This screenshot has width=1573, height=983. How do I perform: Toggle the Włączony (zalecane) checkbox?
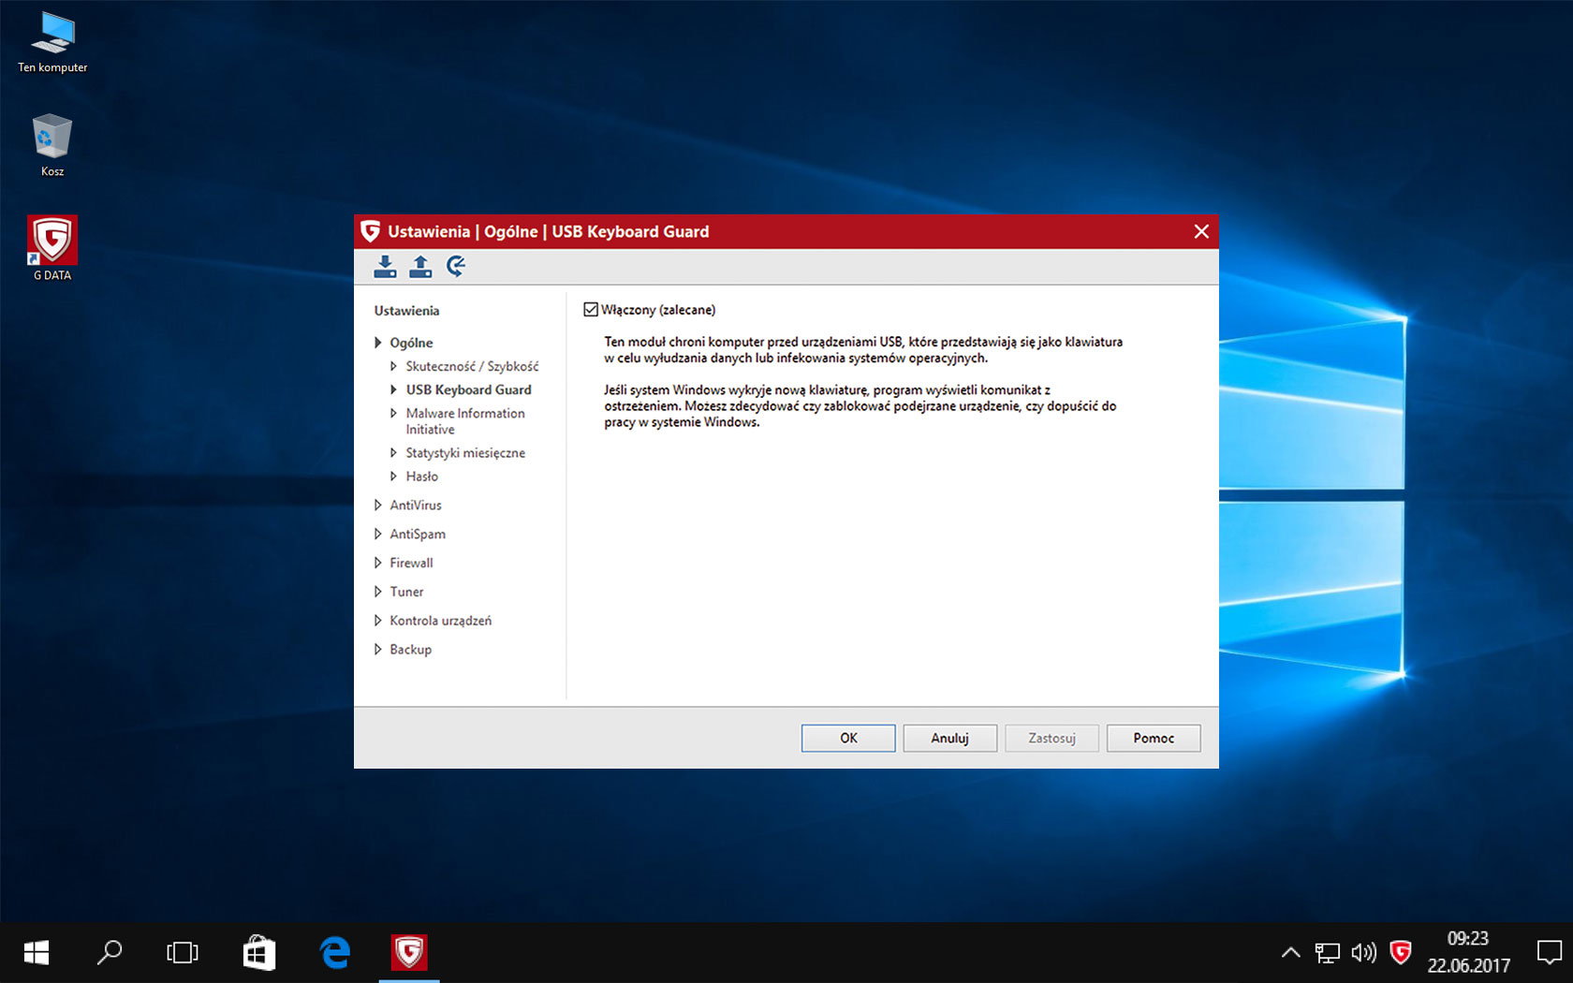click(x=591, y=310)
